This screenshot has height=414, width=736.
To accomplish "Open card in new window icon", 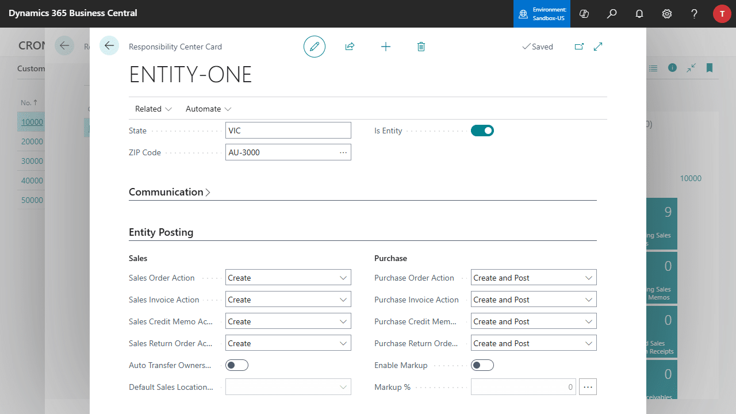I will (579, 47).
